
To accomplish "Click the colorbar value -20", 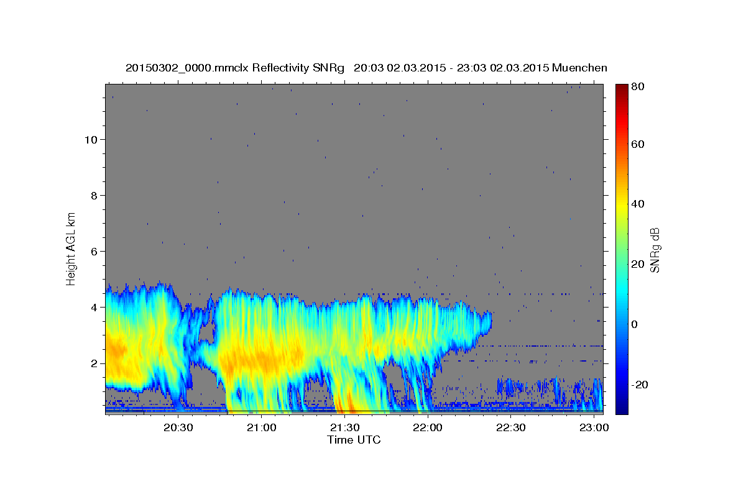I will (639, 385).
